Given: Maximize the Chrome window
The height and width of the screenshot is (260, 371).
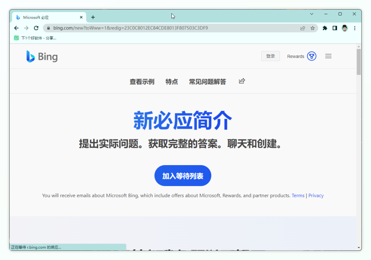Looking at the screenshot, I should [340, 14].
